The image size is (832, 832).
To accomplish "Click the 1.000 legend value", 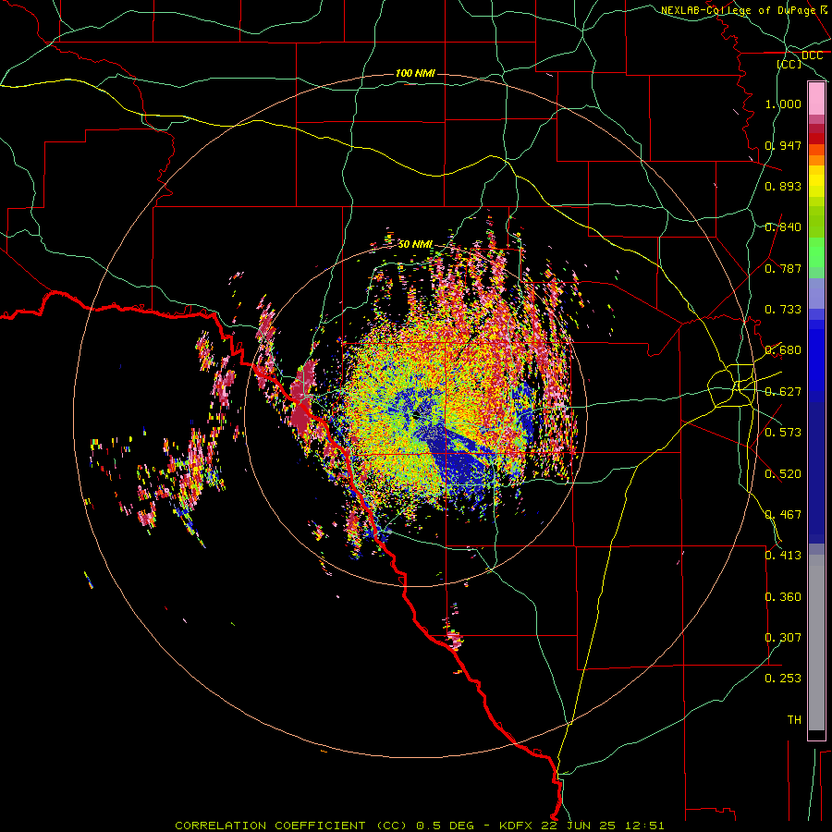I will [x=783, y=104].
